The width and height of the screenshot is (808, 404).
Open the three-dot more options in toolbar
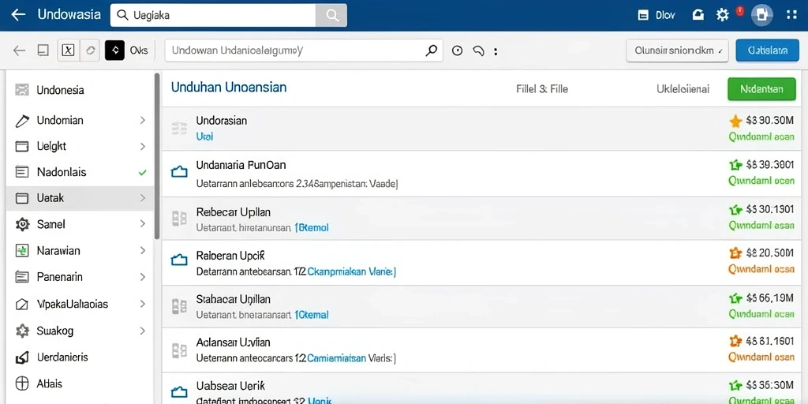(496, 51)
